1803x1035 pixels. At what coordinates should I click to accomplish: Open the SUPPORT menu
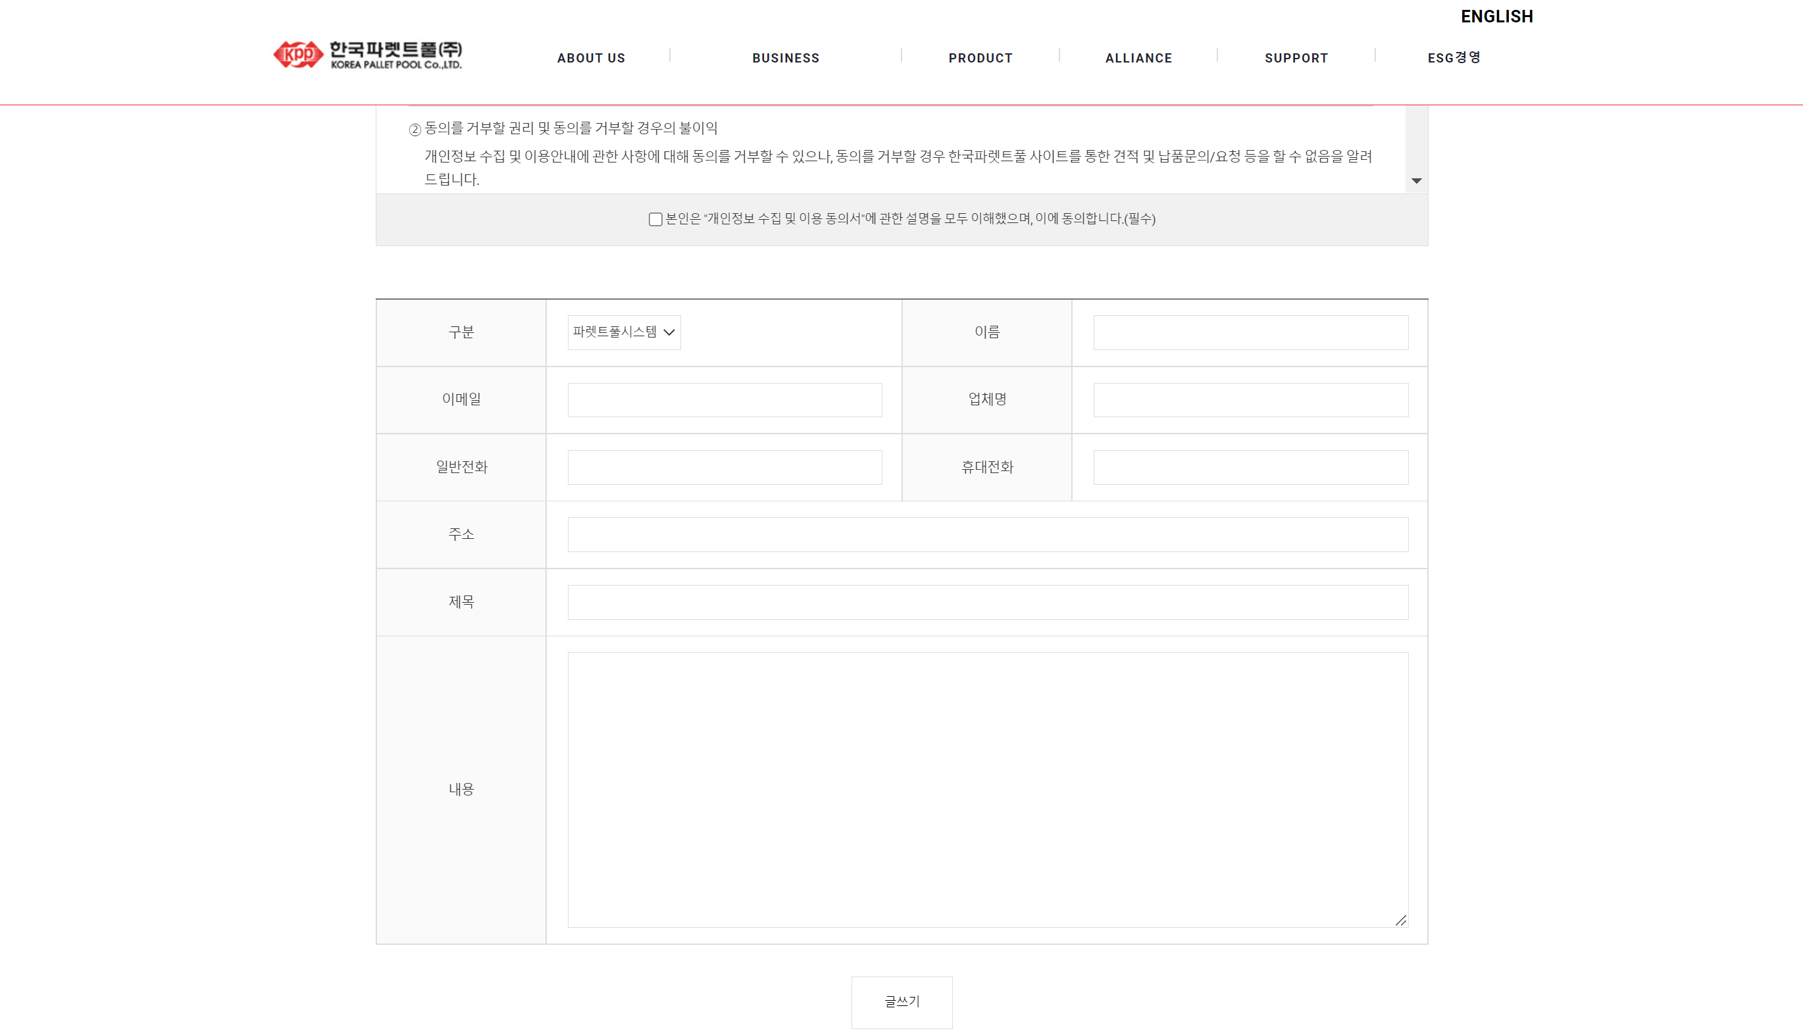pyautogui.click(x=1296, y=59)
